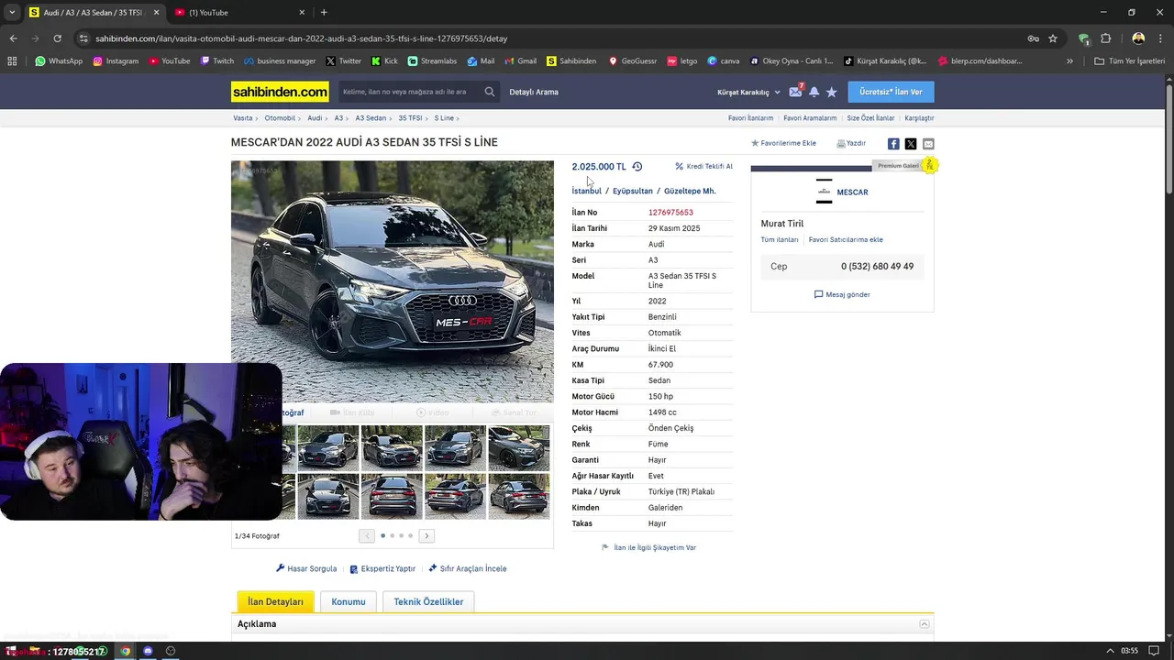The height and width of the screenshot is (660, 1174).
Task: Click Ücretsiz İlan Ver button
Action: [891, 92]
